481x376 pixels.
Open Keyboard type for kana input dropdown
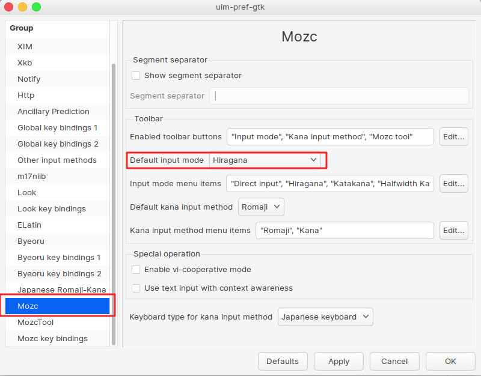click(x=325, y=317)
